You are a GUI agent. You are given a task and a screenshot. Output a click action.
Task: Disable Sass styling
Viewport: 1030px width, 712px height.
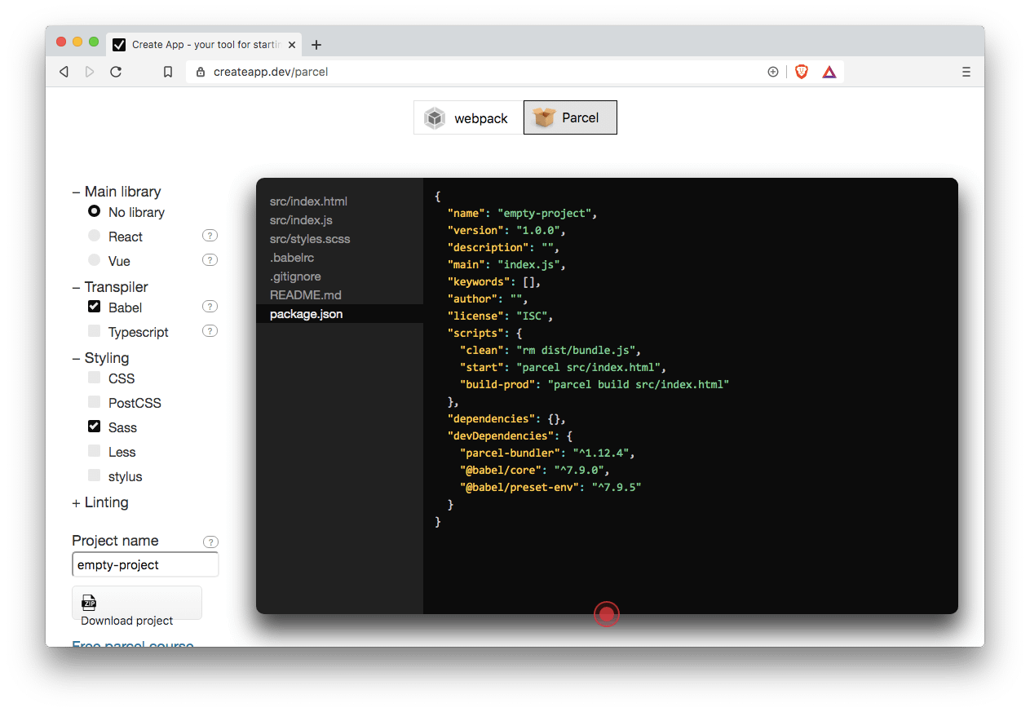[x=94, y=426]
